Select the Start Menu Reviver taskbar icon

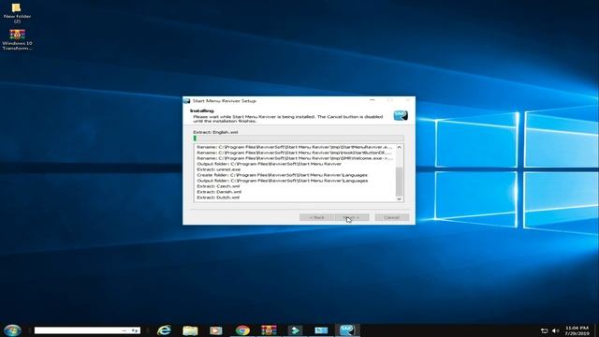click(347, 330)
